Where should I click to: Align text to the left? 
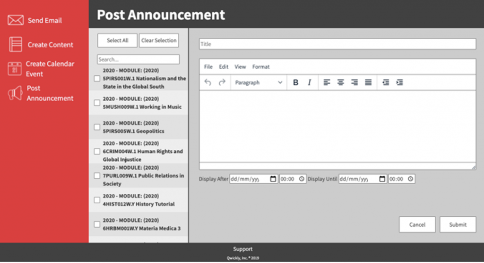point(327,82)
